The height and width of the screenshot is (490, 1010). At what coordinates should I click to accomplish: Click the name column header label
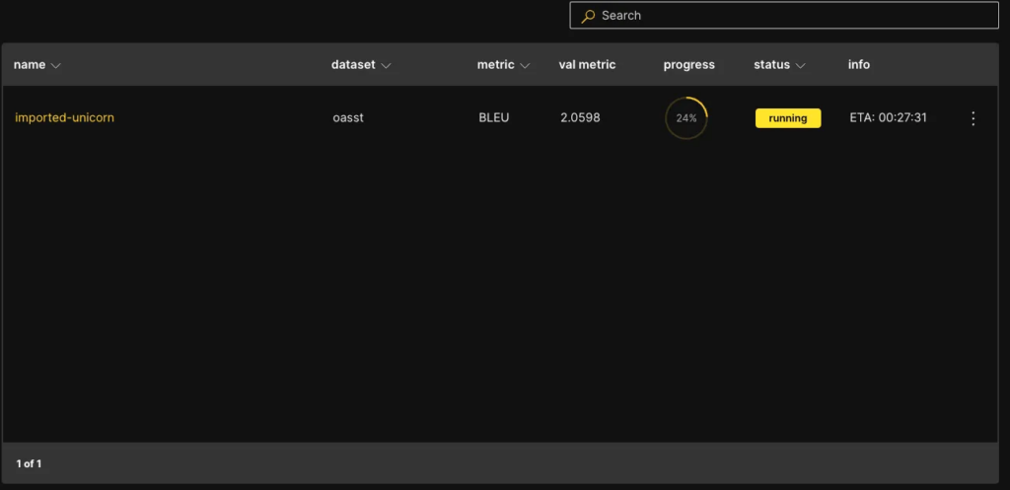tap(30, 65)
